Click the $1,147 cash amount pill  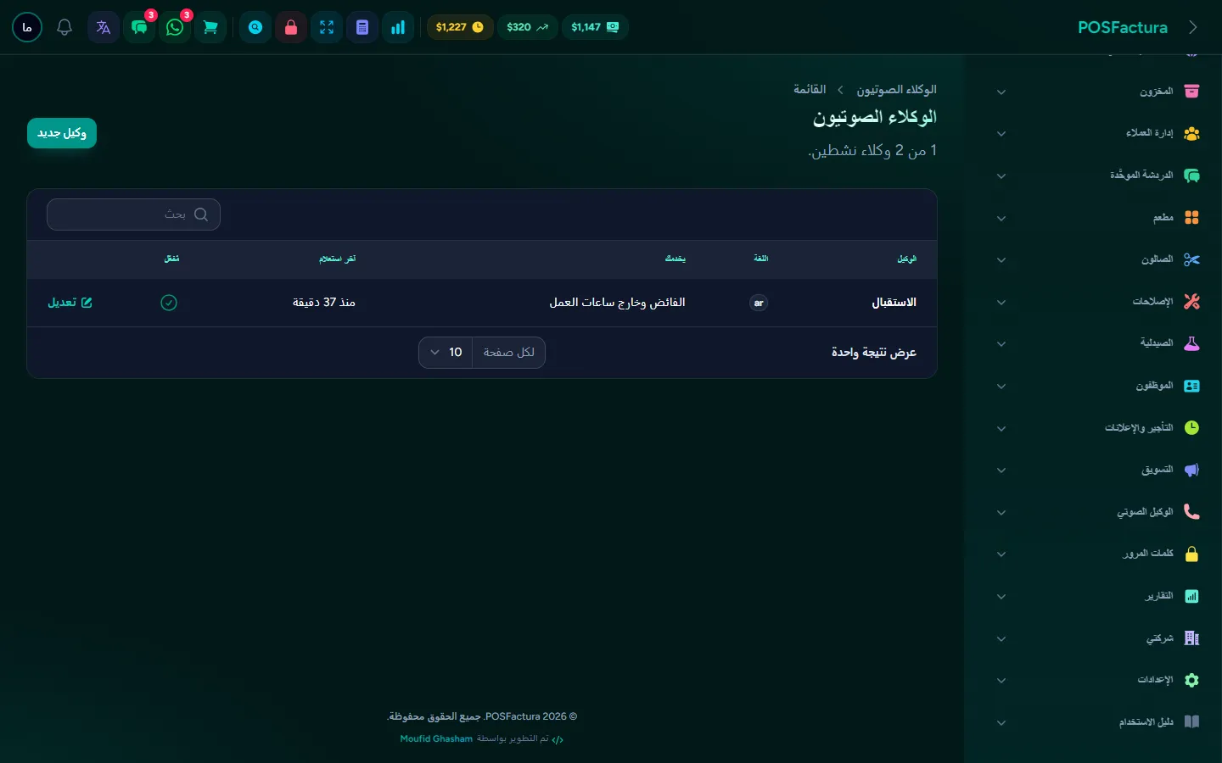pyautogui.click(x=595, y=27)
